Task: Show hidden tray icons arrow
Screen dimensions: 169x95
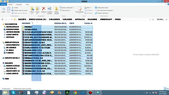Action: pos(144,93)
